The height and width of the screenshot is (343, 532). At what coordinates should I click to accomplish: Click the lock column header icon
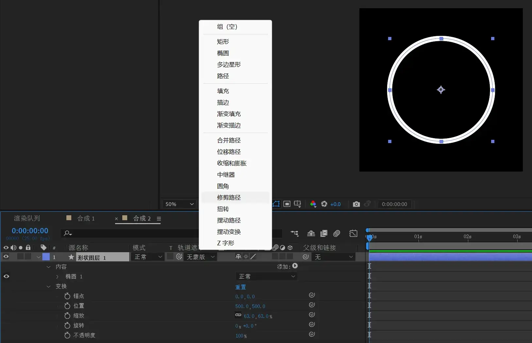pyautogui.click(x=28, y=248)
